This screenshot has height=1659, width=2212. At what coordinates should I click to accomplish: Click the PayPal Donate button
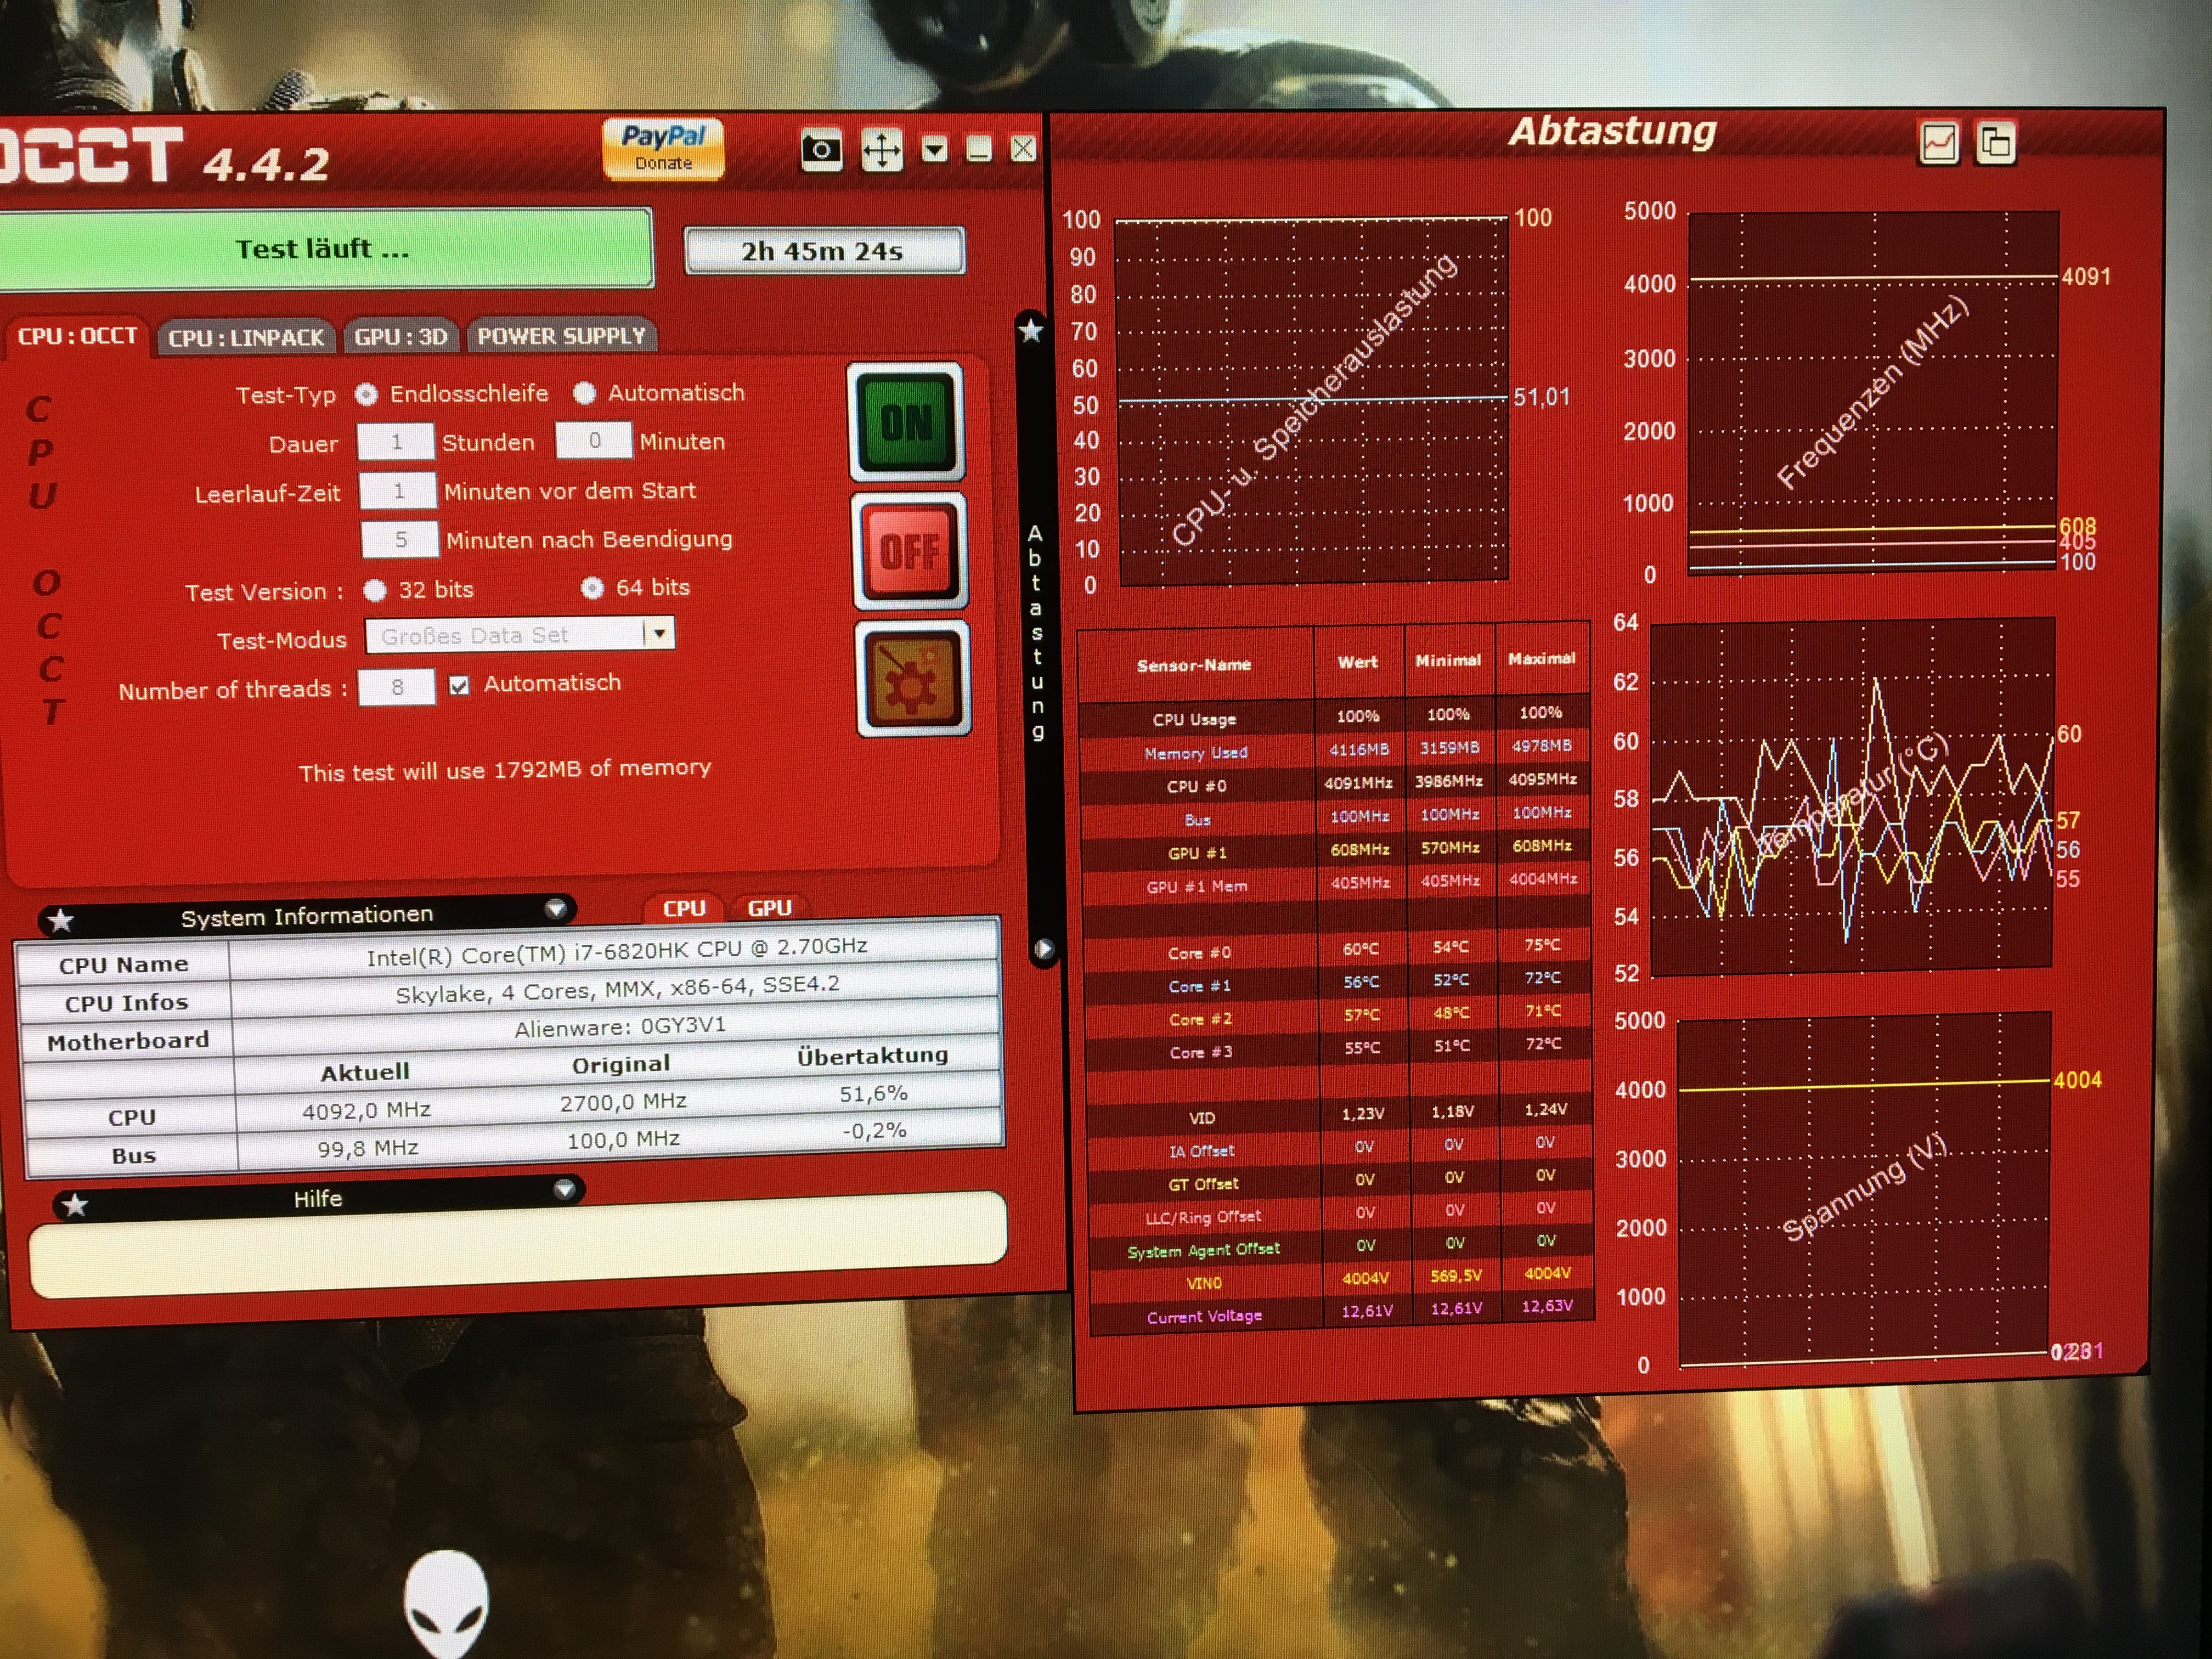pyautogui.click(x=663, y=149)
